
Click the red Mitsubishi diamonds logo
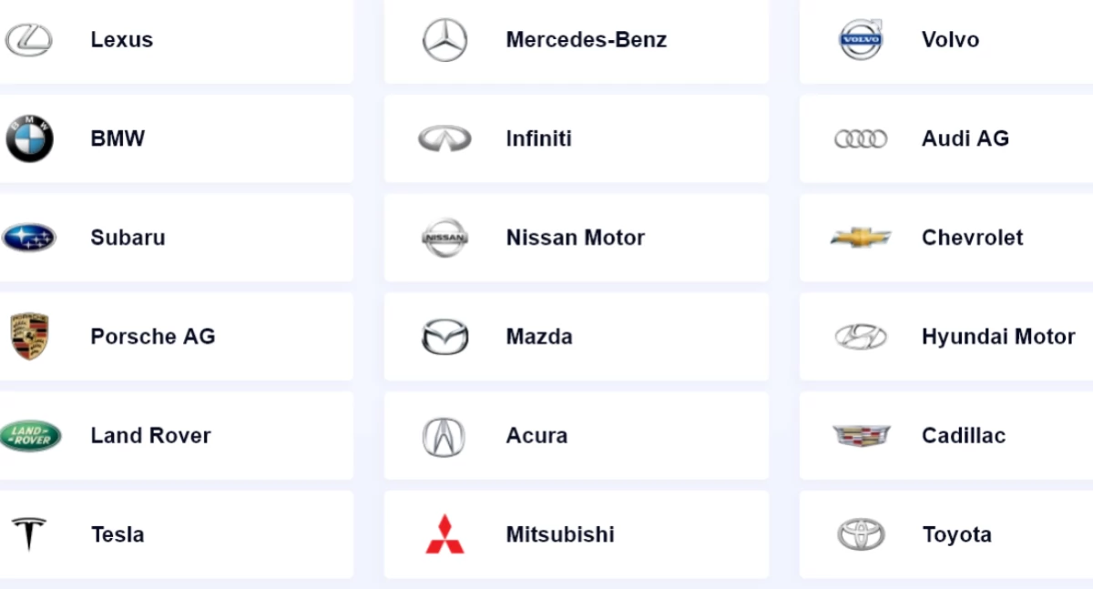tap(444, 534)
